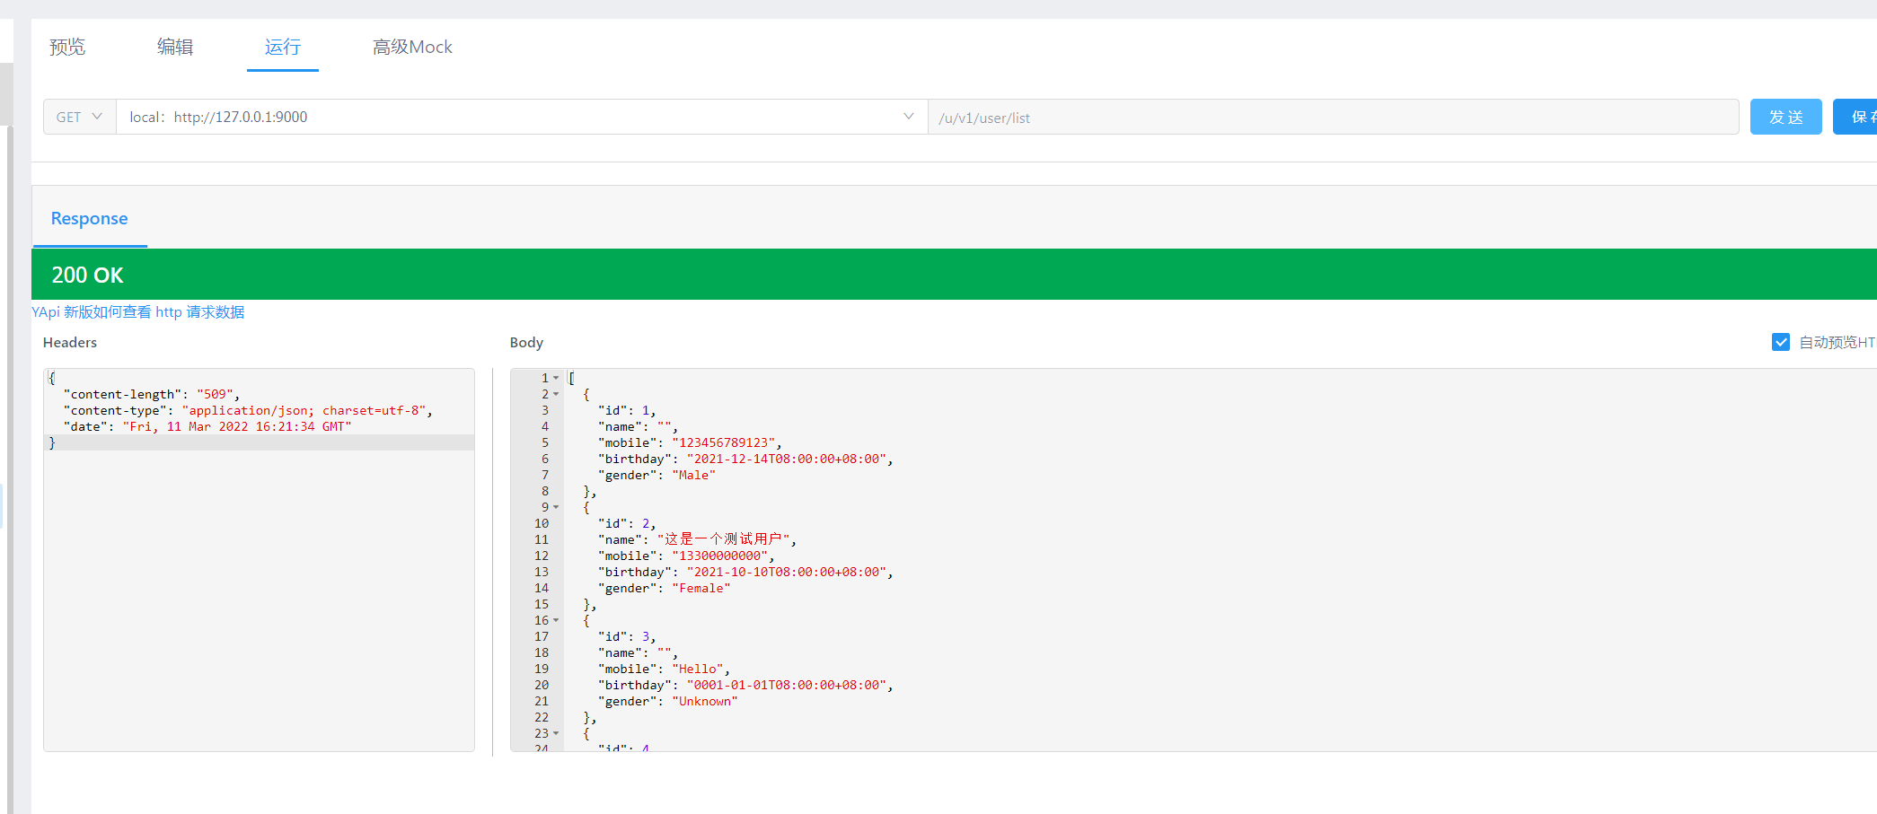Open the YApi 新版如何查看 http 请求数据 link
1877x814 pixels.
click(x=138, y=311)
